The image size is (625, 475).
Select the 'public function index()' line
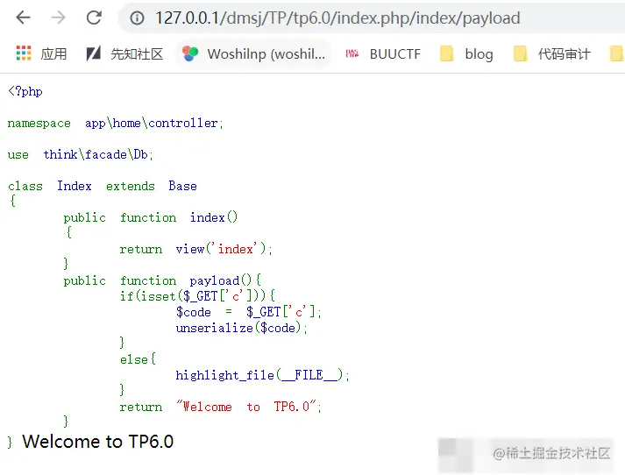pos(151,217)
